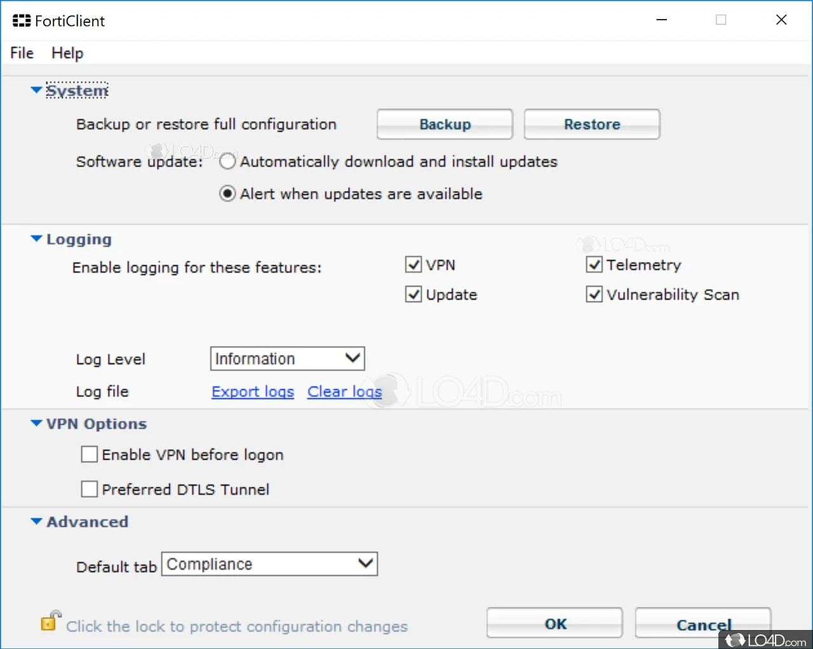Maximize the FortiClient window
Screen dimensions: 813x649
[x=721, y=20]
